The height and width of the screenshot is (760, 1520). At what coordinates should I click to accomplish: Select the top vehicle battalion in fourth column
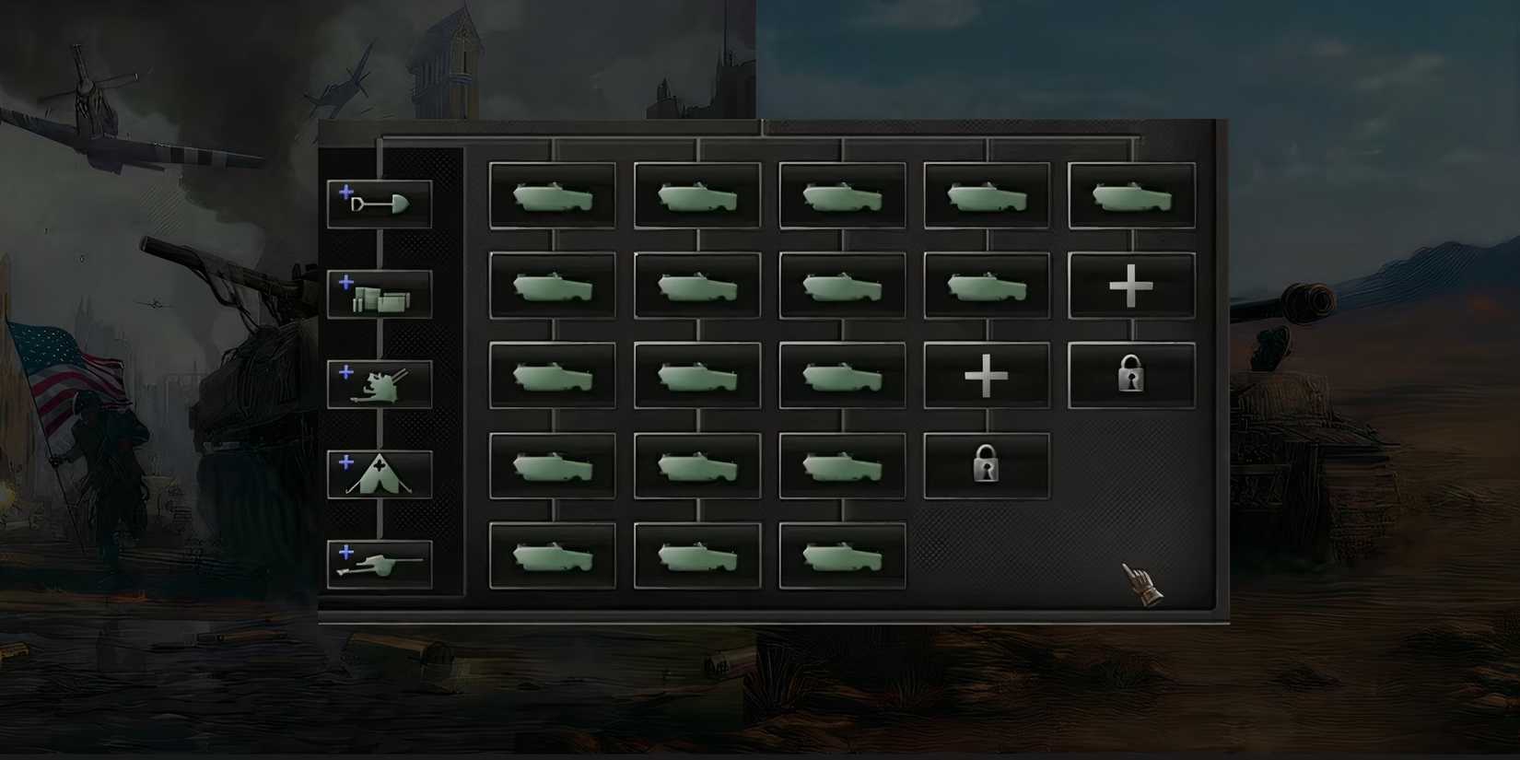coord(987,196)
